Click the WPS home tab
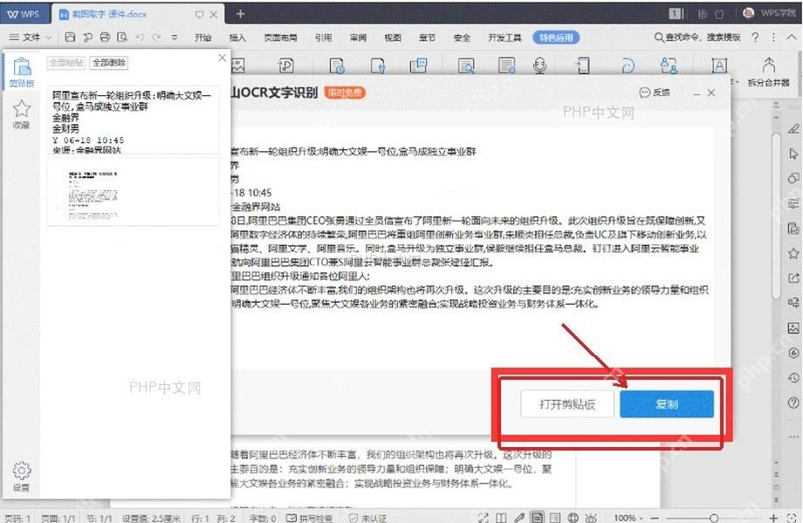 [24, 14]
